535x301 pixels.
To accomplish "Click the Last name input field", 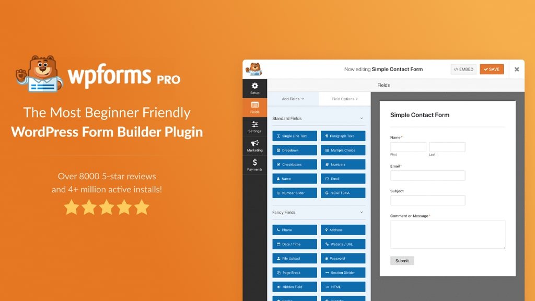I will (447, 147).
